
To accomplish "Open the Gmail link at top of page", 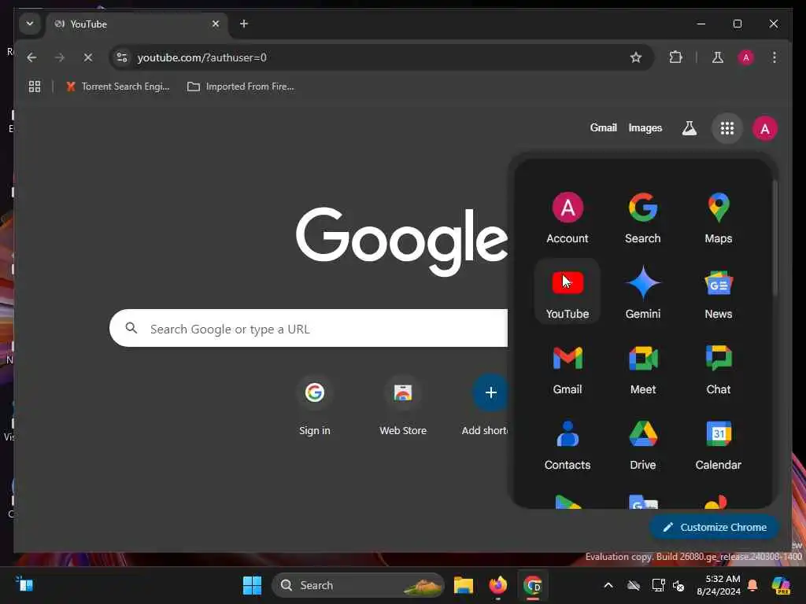I will pyautogui.click(x=603, y=128).
